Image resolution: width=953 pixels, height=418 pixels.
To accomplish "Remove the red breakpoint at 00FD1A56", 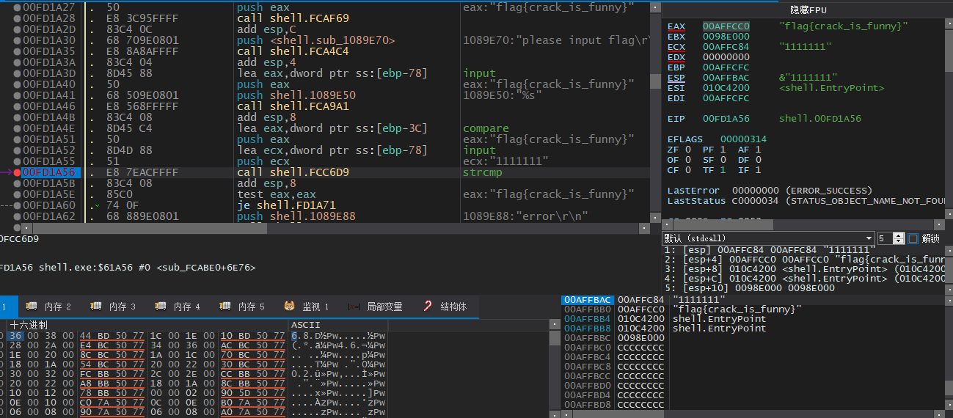I will [17, 172].
